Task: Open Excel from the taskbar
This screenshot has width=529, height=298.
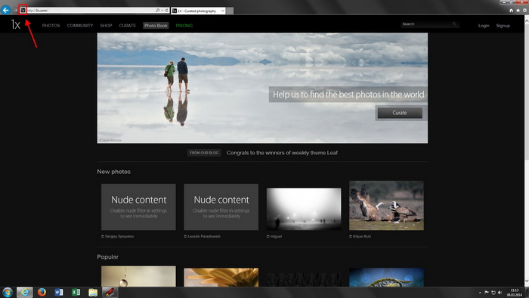Action: click(76, 292)
